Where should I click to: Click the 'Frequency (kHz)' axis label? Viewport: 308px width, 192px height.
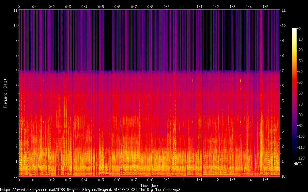click(x=5, y=93)
